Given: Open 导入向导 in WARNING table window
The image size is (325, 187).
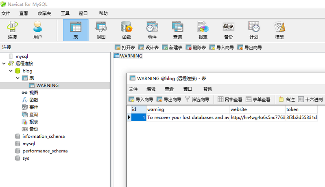Looking at the screenshot, I should point(141,100).
